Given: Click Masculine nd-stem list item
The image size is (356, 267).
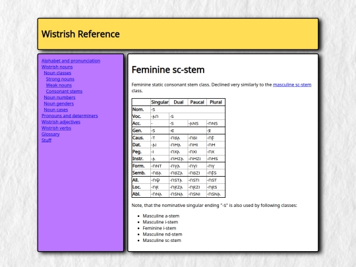Looking at the screenshot, I should [x=162, y=234].
